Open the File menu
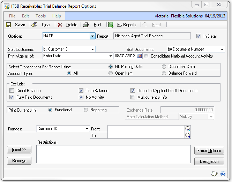Viewport: 232px width, 182px height. [x=12, y=16]
